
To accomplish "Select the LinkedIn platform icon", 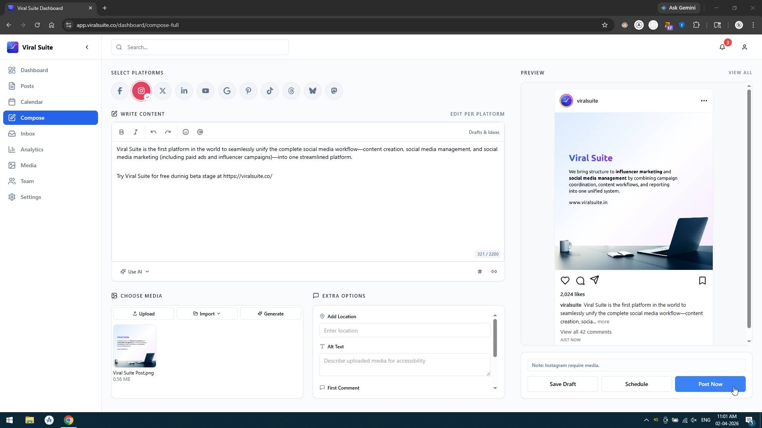I will 184,91.
